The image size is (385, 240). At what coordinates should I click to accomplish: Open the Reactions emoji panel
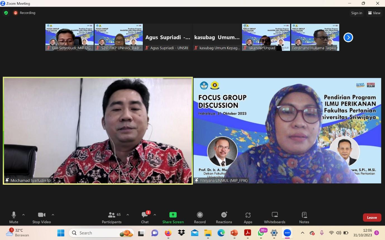click(x=224, y=217)
